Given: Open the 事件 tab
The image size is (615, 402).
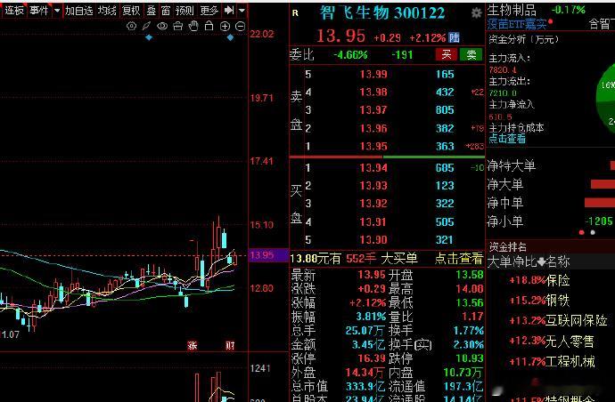Looking at the screenshot, I should pos(39,11).
